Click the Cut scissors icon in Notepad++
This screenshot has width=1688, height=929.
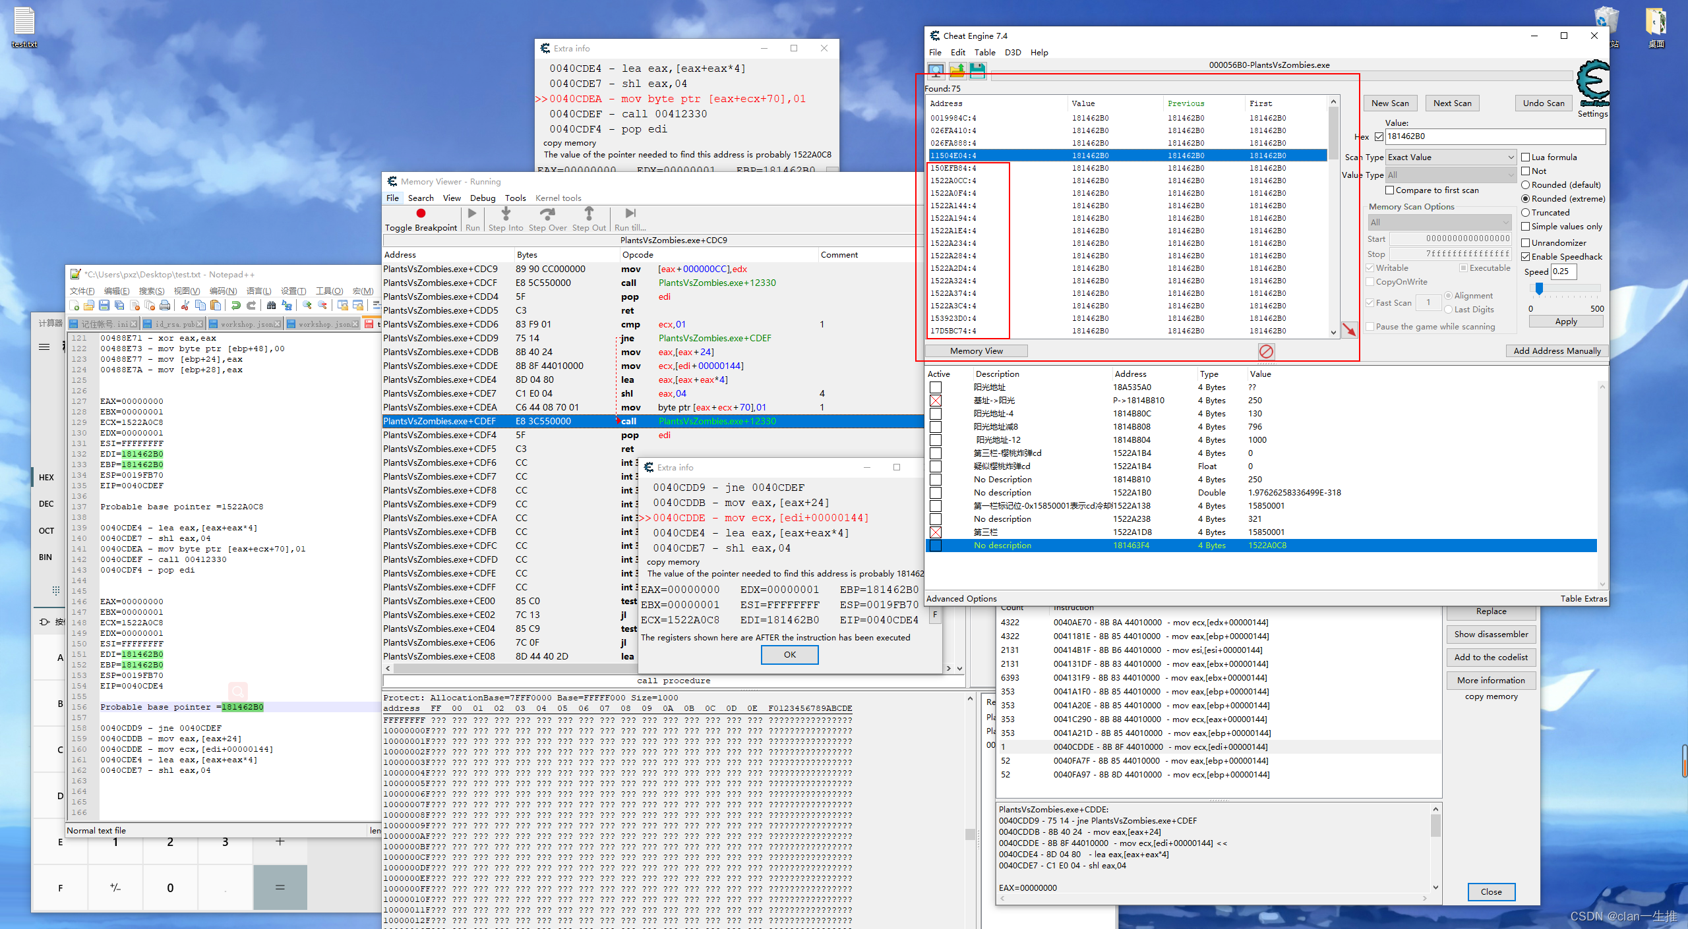point(185,305)
